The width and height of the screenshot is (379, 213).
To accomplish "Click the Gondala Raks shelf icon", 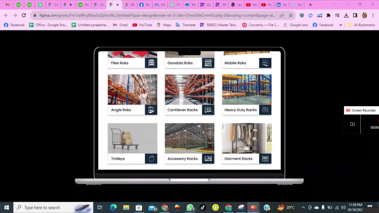I will pos(208,63).
